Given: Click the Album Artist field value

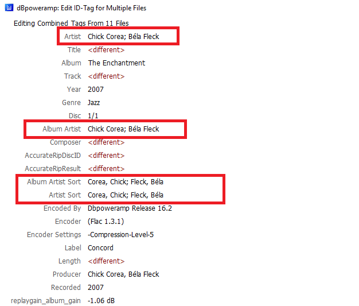Looking at the screenshot, I should (123, 129).
